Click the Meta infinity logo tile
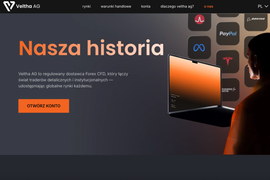 click(x=199, y=47)
